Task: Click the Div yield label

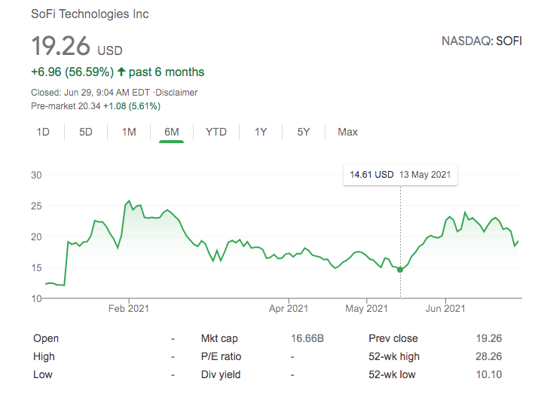Action: (x=221, y=374)
